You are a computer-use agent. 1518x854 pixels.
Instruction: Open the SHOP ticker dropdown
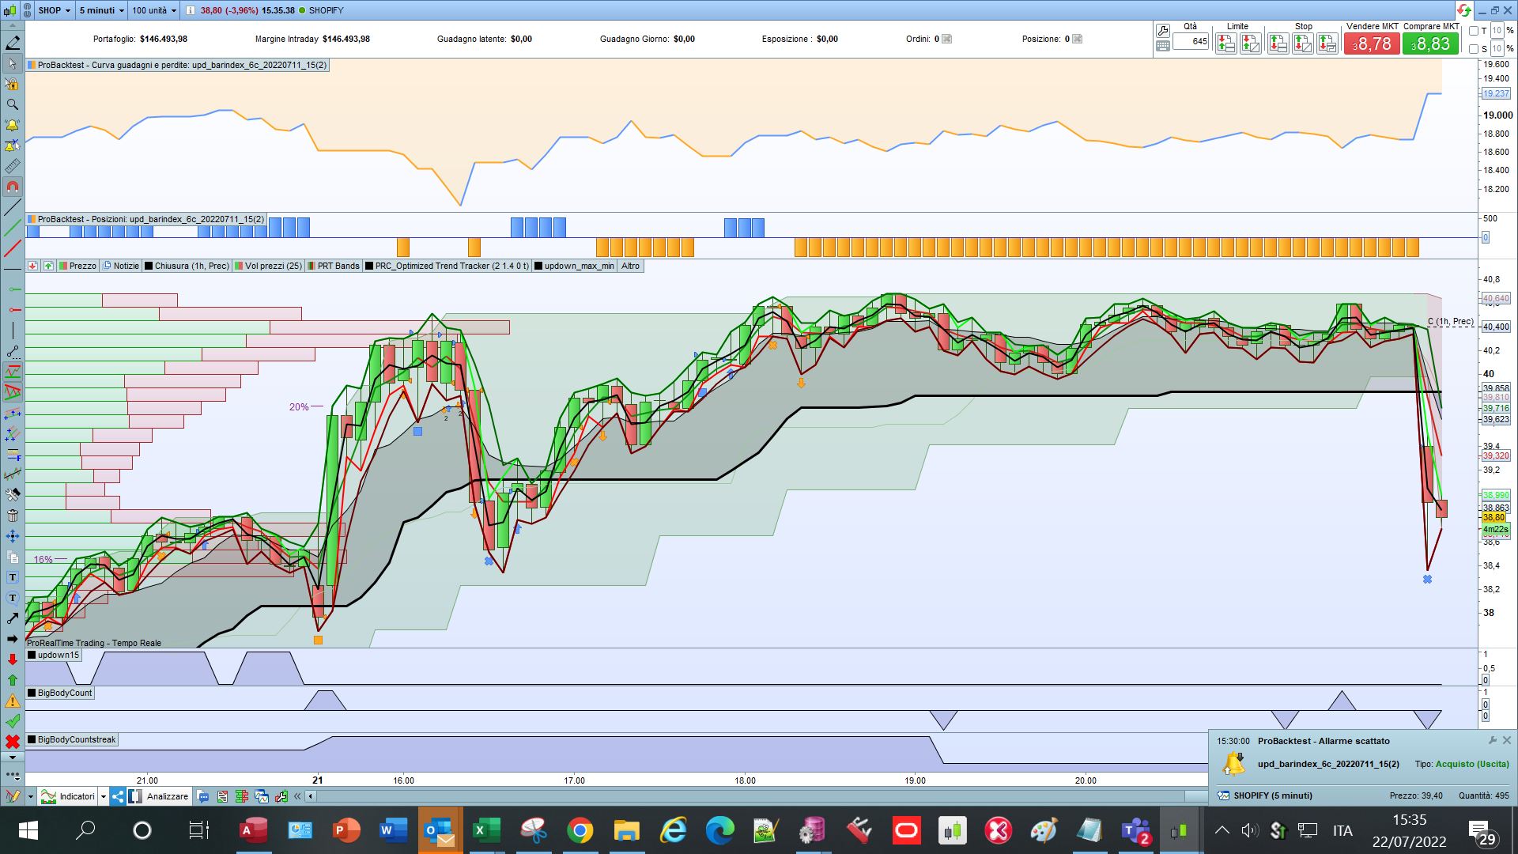pyautogui.click(x=55, y=10)
